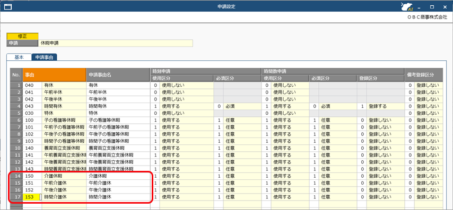The image size is (453, 210).
Task: Click 必須 in 時刻申請 必須区分 for row 4
Action: click(242, 106)
